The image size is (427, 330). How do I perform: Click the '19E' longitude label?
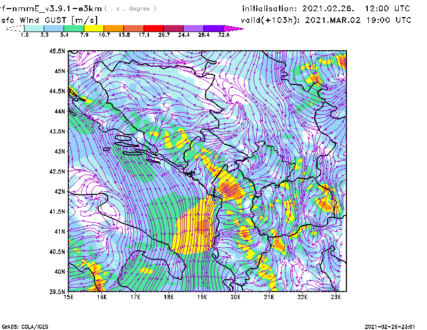[202, 297]
